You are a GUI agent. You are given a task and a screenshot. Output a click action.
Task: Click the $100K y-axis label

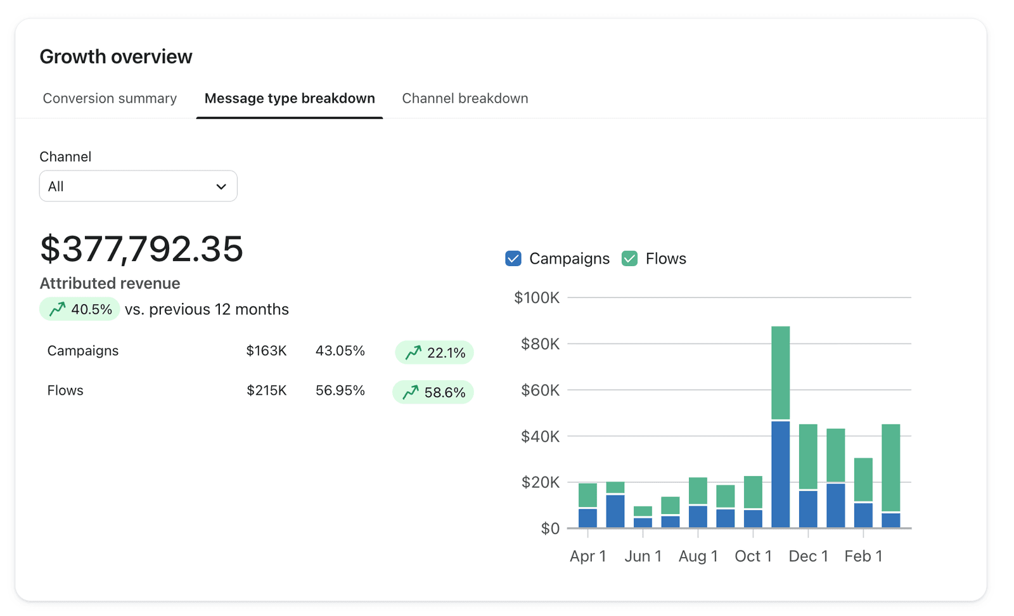537,298
